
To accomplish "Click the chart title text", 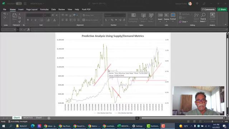I will 113,36.
